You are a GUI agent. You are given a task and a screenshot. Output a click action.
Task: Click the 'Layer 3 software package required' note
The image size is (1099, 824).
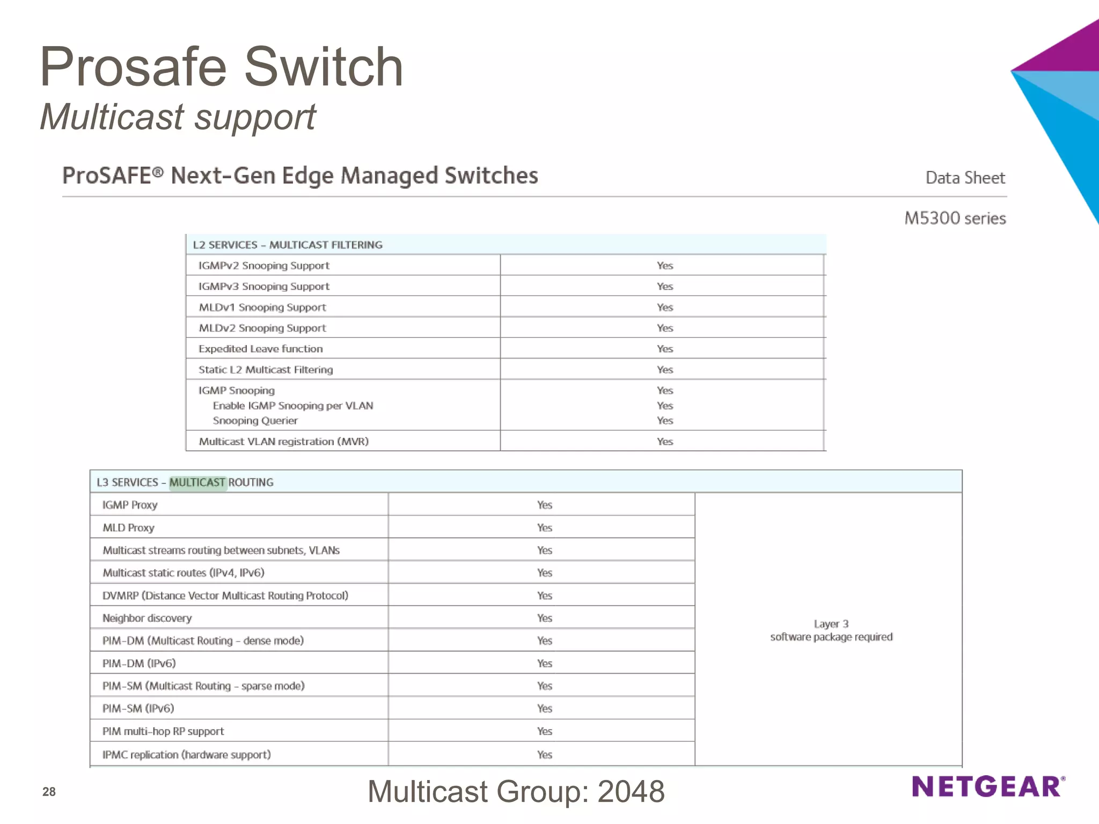pyautogui.click(x=831, y=630)
